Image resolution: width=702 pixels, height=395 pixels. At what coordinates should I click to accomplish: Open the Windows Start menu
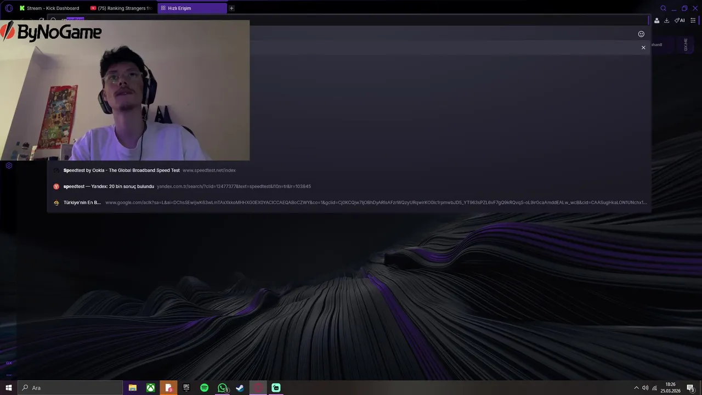tap(9, 388)
